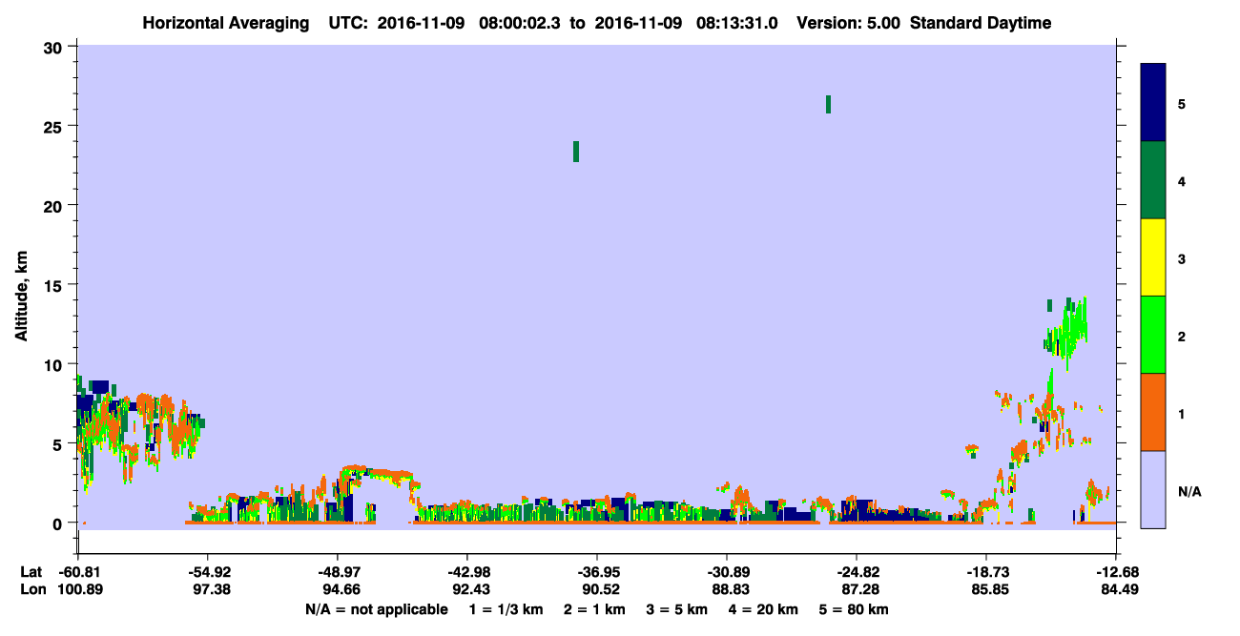Click the bright green level 2 colorbar segment
The width and height of the screenshot is (1240, 636).
tap(1153, 335)
